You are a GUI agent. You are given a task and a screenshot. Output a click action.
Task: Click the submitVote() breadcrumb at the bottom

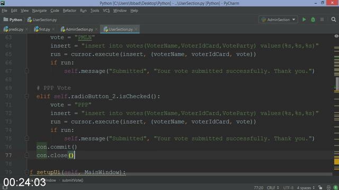coord(73,180)
